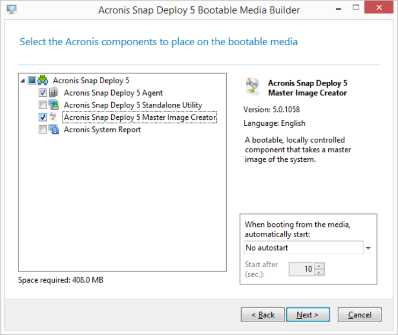
Task: Click the Version: 5.0.1058 text
Action: [x=272, y=110]
